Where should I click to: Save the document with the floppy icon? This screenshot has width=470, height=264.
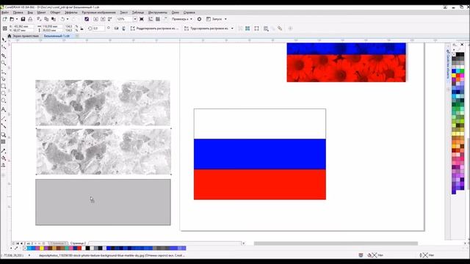pos(23,19)
